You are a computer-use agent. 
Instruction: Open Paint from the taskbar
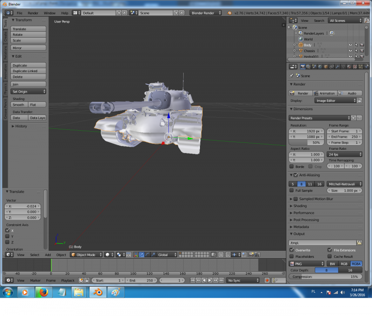pyautogui.click(x=115, y=292)
